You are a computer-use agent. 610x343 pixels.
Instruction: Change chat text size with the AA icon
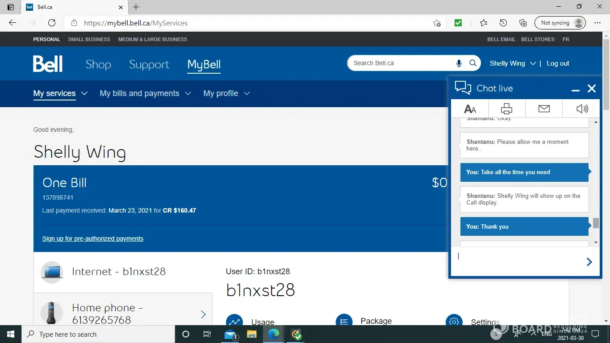(x=470, y=109)
